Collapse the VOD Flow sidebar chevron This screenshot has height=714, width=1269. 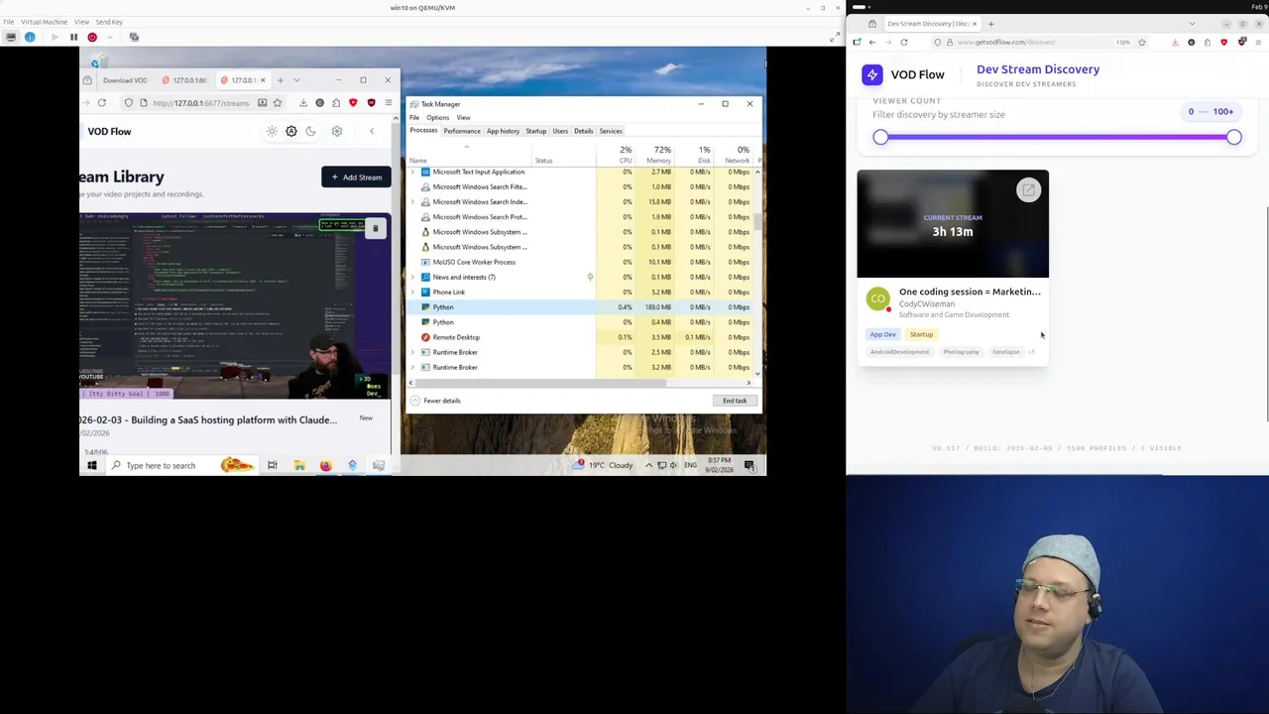point(372,131)
